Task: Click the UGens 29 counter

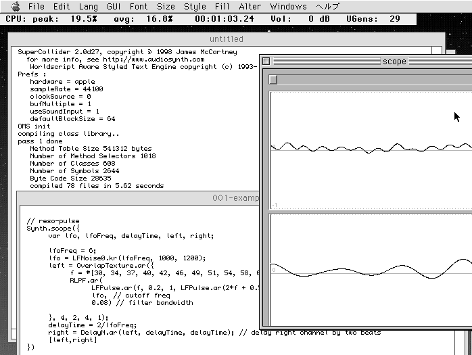Action: [373, 19]
